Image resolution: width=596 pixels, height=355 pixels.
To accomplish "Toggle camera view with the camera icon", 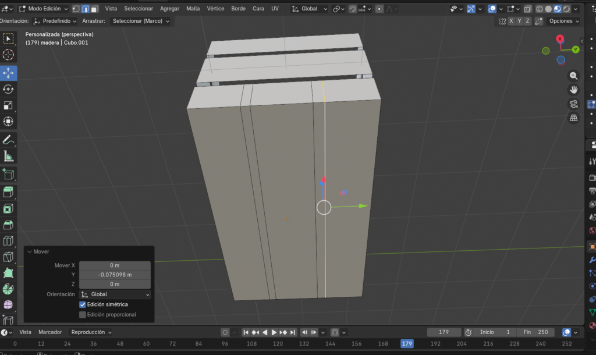I will click(574, 104).
